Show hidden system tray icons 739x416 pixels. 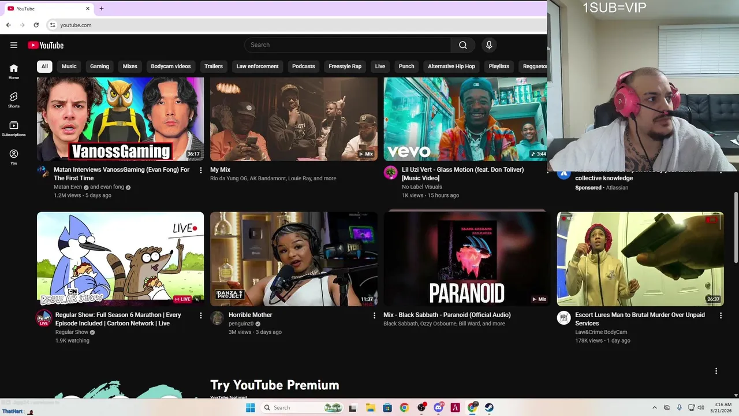tap(654, 407)
